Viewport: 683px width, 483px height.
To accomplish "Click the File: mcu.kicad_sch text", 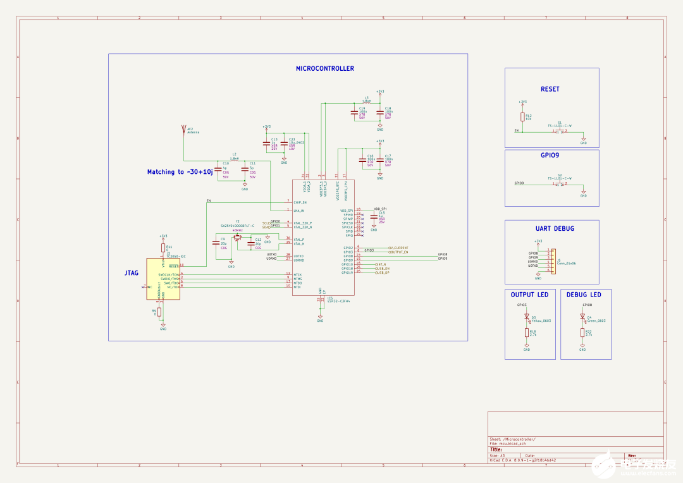I will click(x=507, y=444).
